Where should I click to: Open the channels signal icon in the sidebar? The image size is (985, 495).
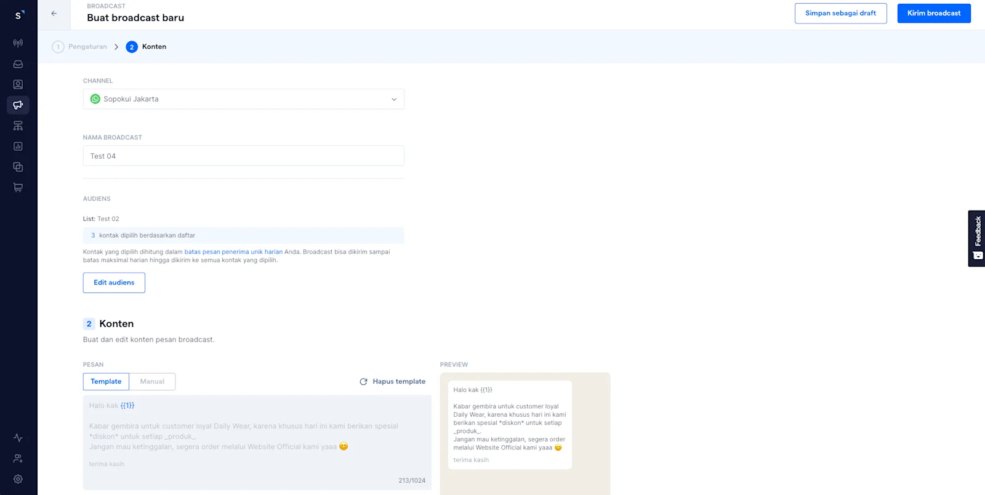coord(18,43)
